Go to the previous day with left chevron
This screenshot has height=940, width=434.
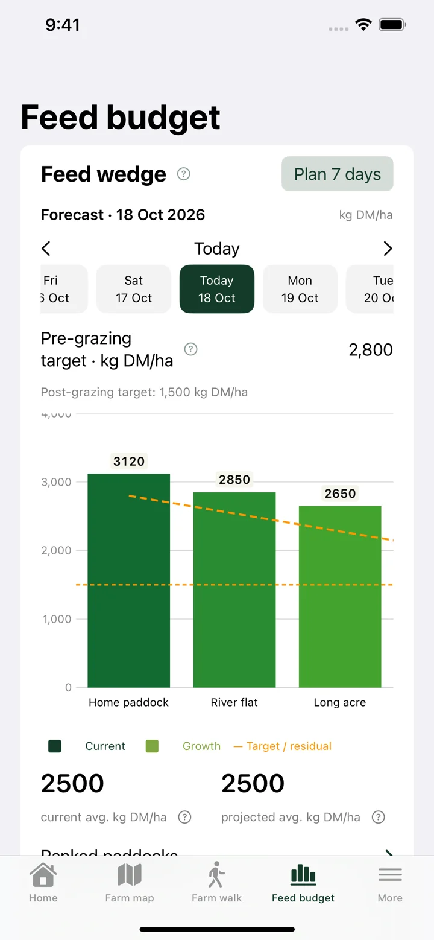tap(46, 249)
